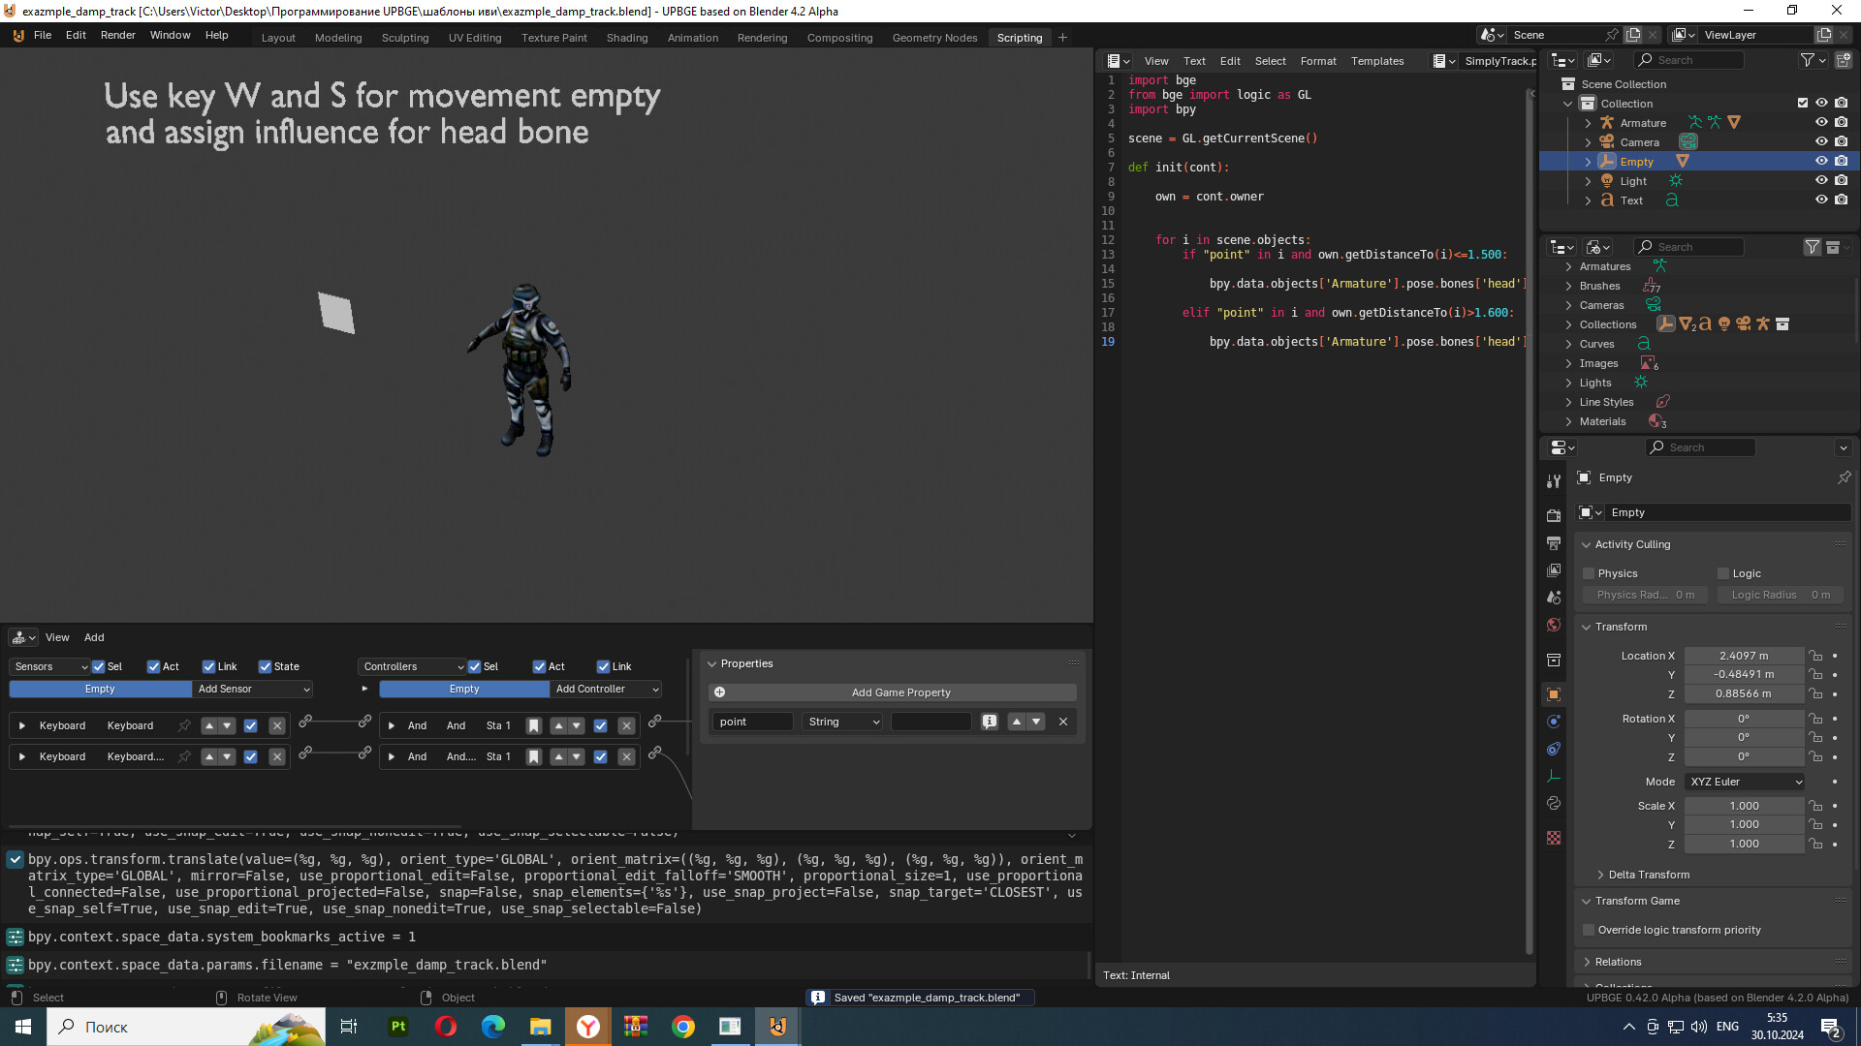Open the Tool properties tab

click(1554, 481)
